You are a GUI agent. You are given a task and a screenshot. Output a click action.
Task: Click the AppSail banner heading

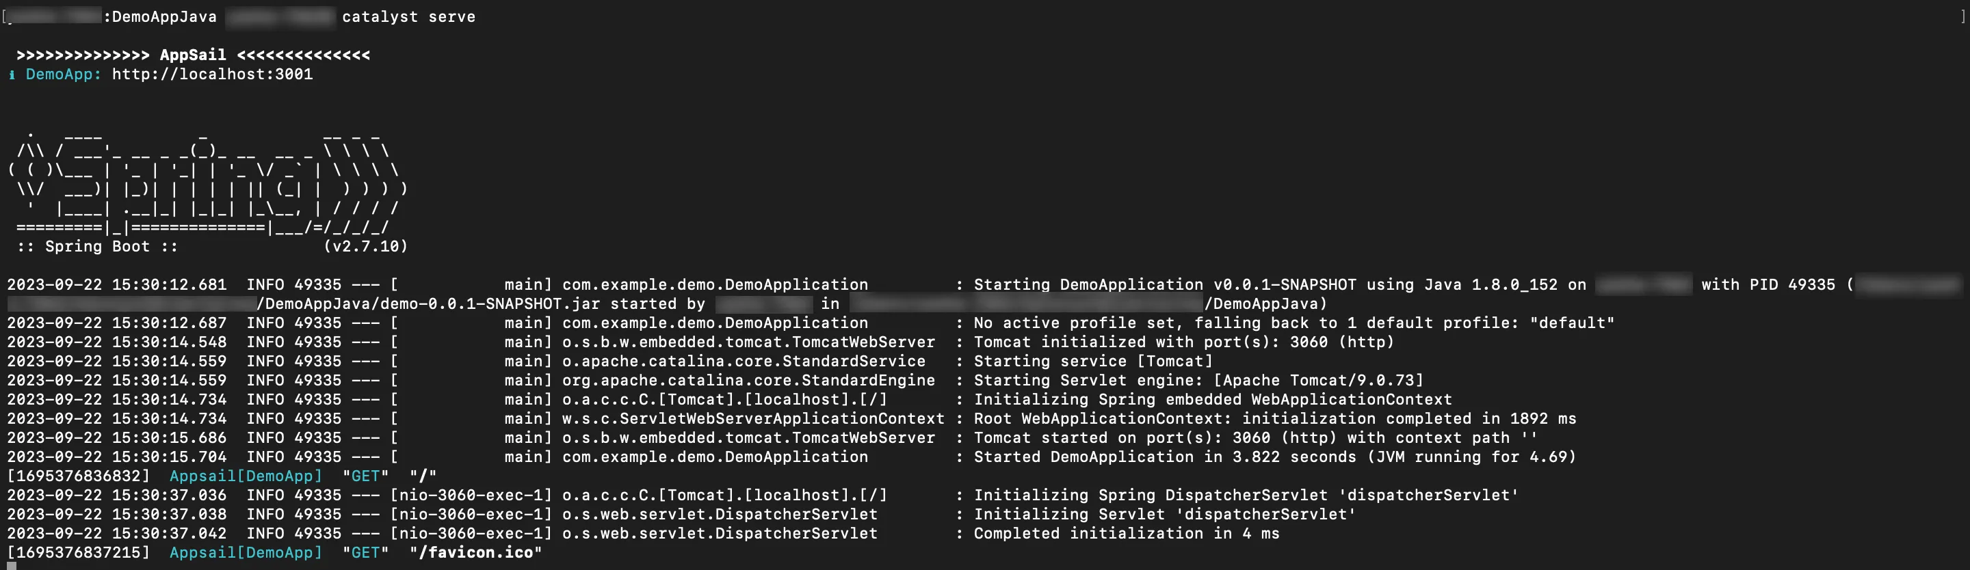click(x=193, y=55)
